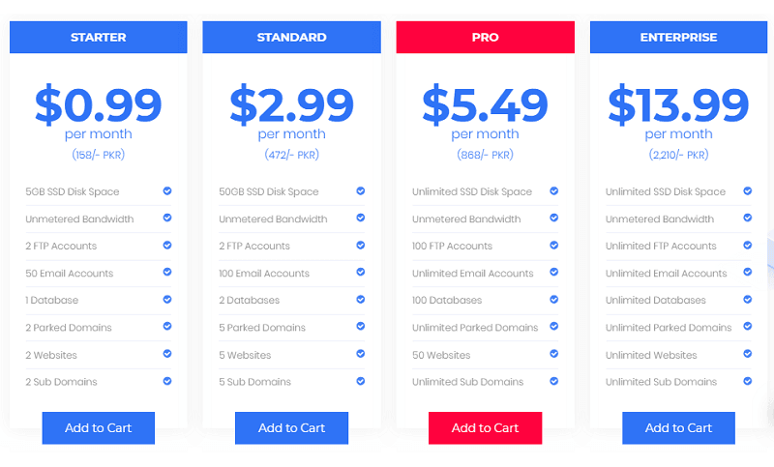Click checkmark beside Pro Unlimited Email Accounts

tap(554, 273)
